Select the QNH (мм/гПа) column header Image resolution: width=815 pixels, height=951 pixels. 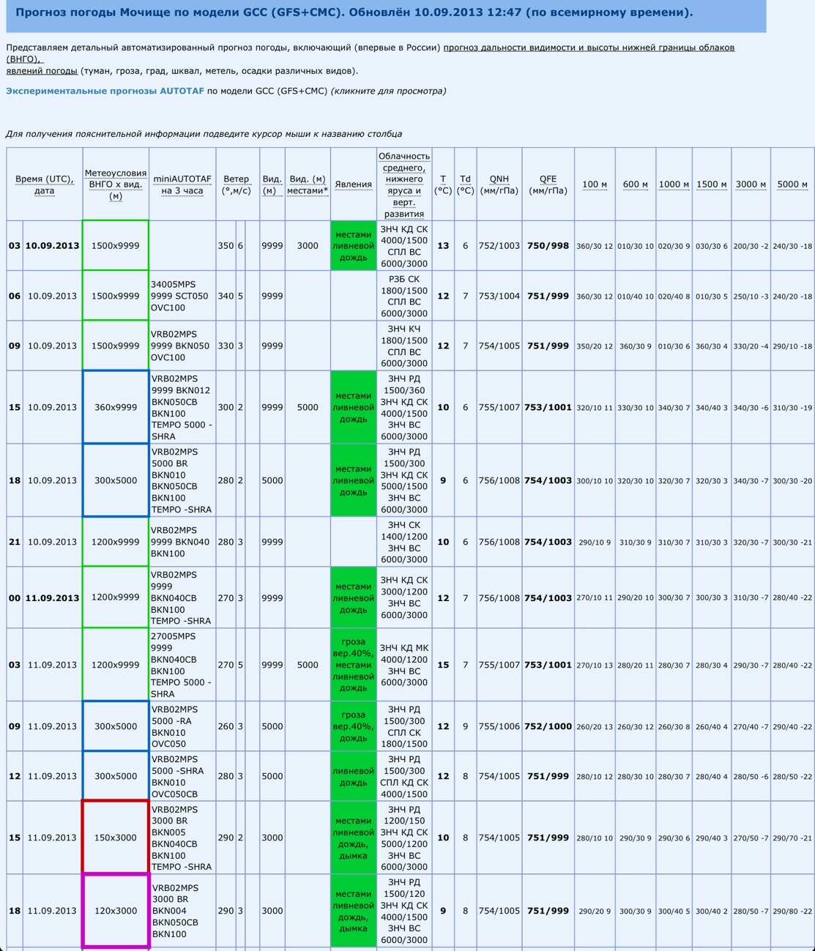[x=499, y=184]
